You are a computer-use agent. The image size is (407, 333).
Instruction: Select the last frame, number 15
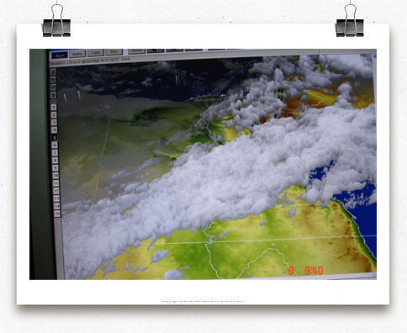coord(57,214)
